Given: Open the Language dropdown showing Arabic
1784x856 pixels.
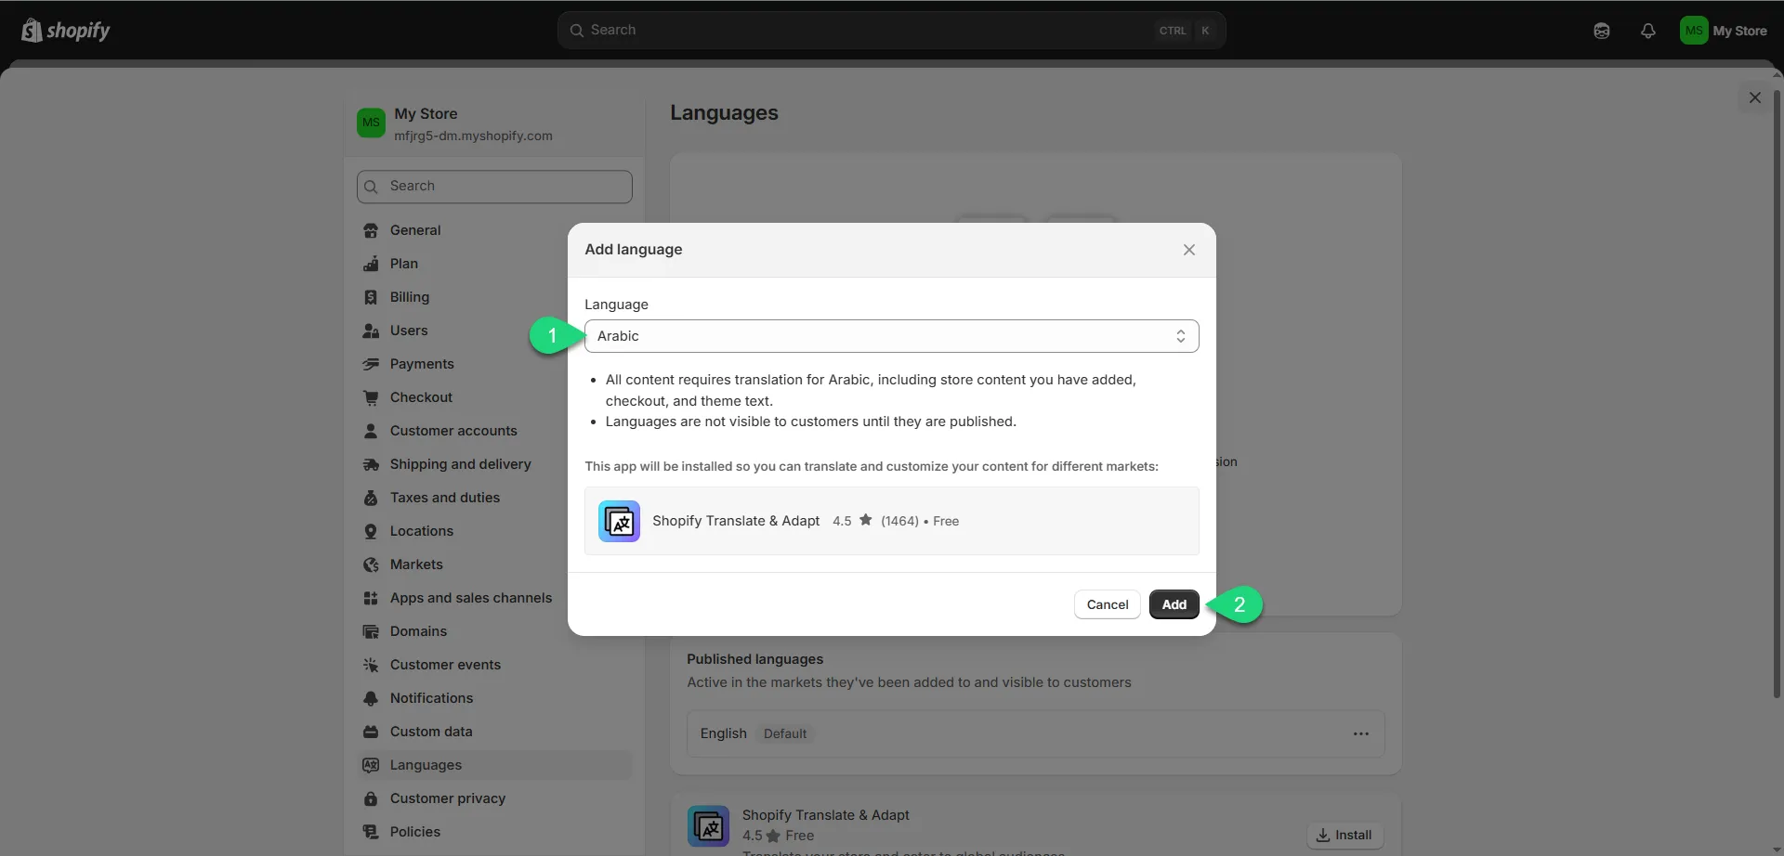Looking at the screenshot, I should click(891, 336).
